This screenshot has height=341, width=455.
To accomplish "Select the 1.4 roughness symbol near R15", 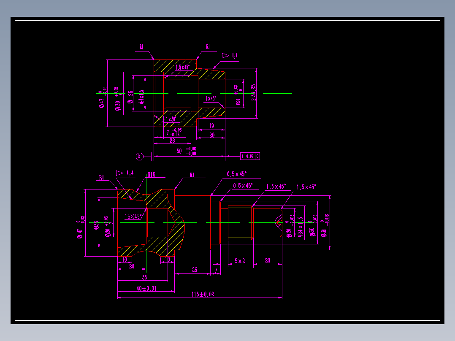I will tap(125, 173).
